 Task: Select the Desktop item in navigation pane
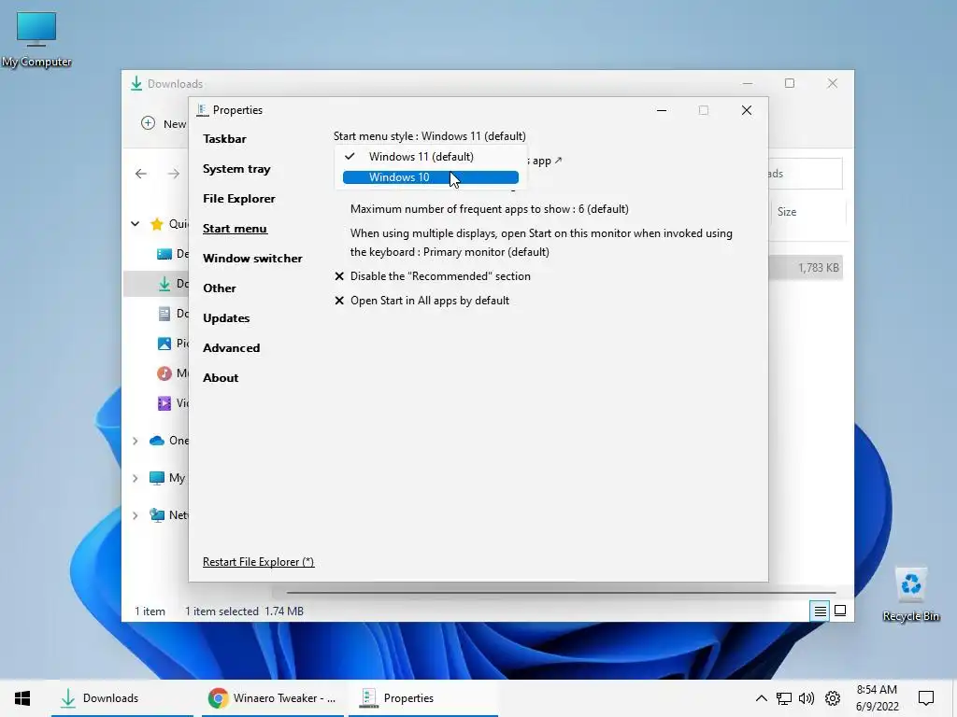172,254
